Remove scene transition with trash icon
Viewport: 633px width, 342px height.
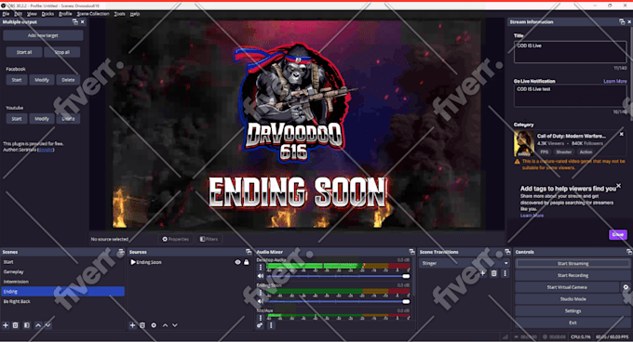(493, 273)
